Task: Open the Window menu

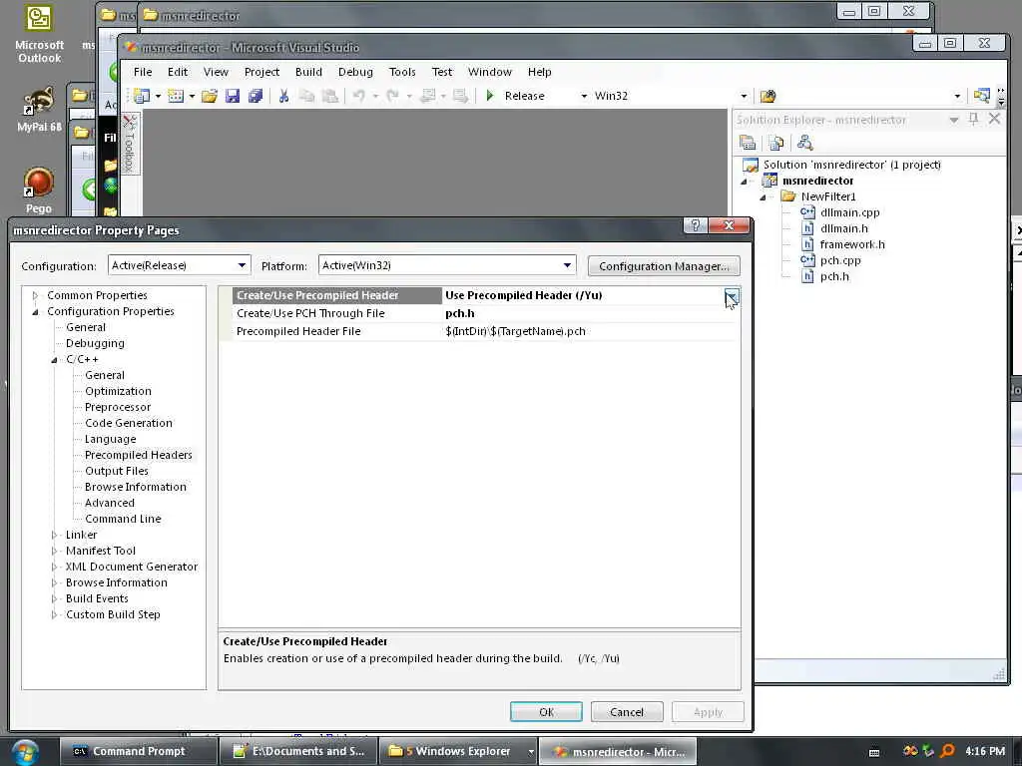Action: coord(489,72)
